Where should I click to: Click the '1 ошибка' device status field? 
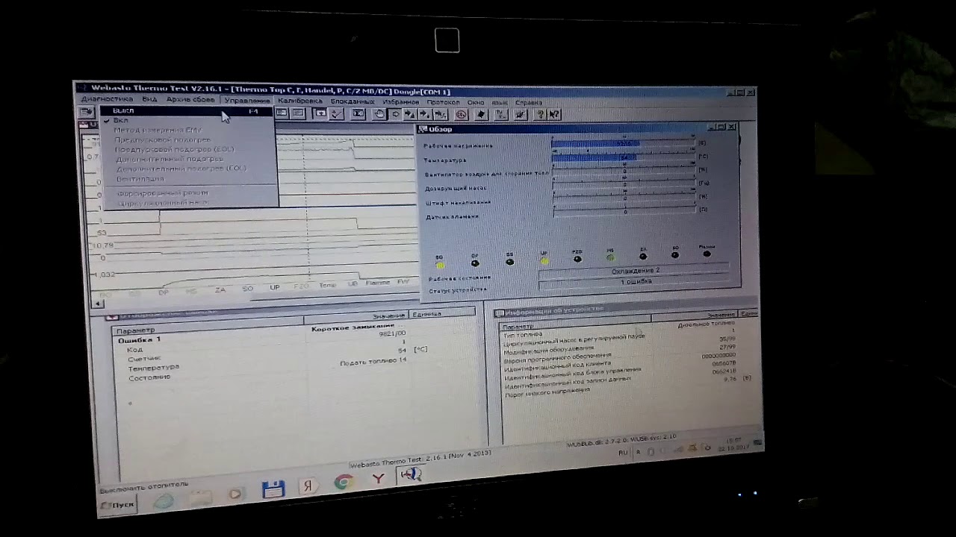[633, 281]
